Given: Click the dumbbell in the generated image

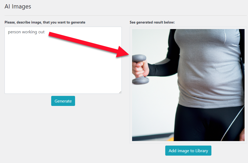Looking at the screenshot, I should [140, 69].
